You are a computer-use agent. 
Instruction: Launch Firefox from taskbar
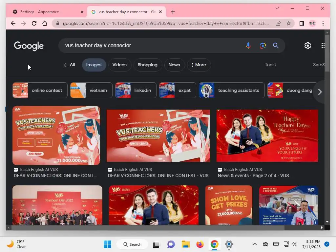pyautogui.click(x=200, y=244)
